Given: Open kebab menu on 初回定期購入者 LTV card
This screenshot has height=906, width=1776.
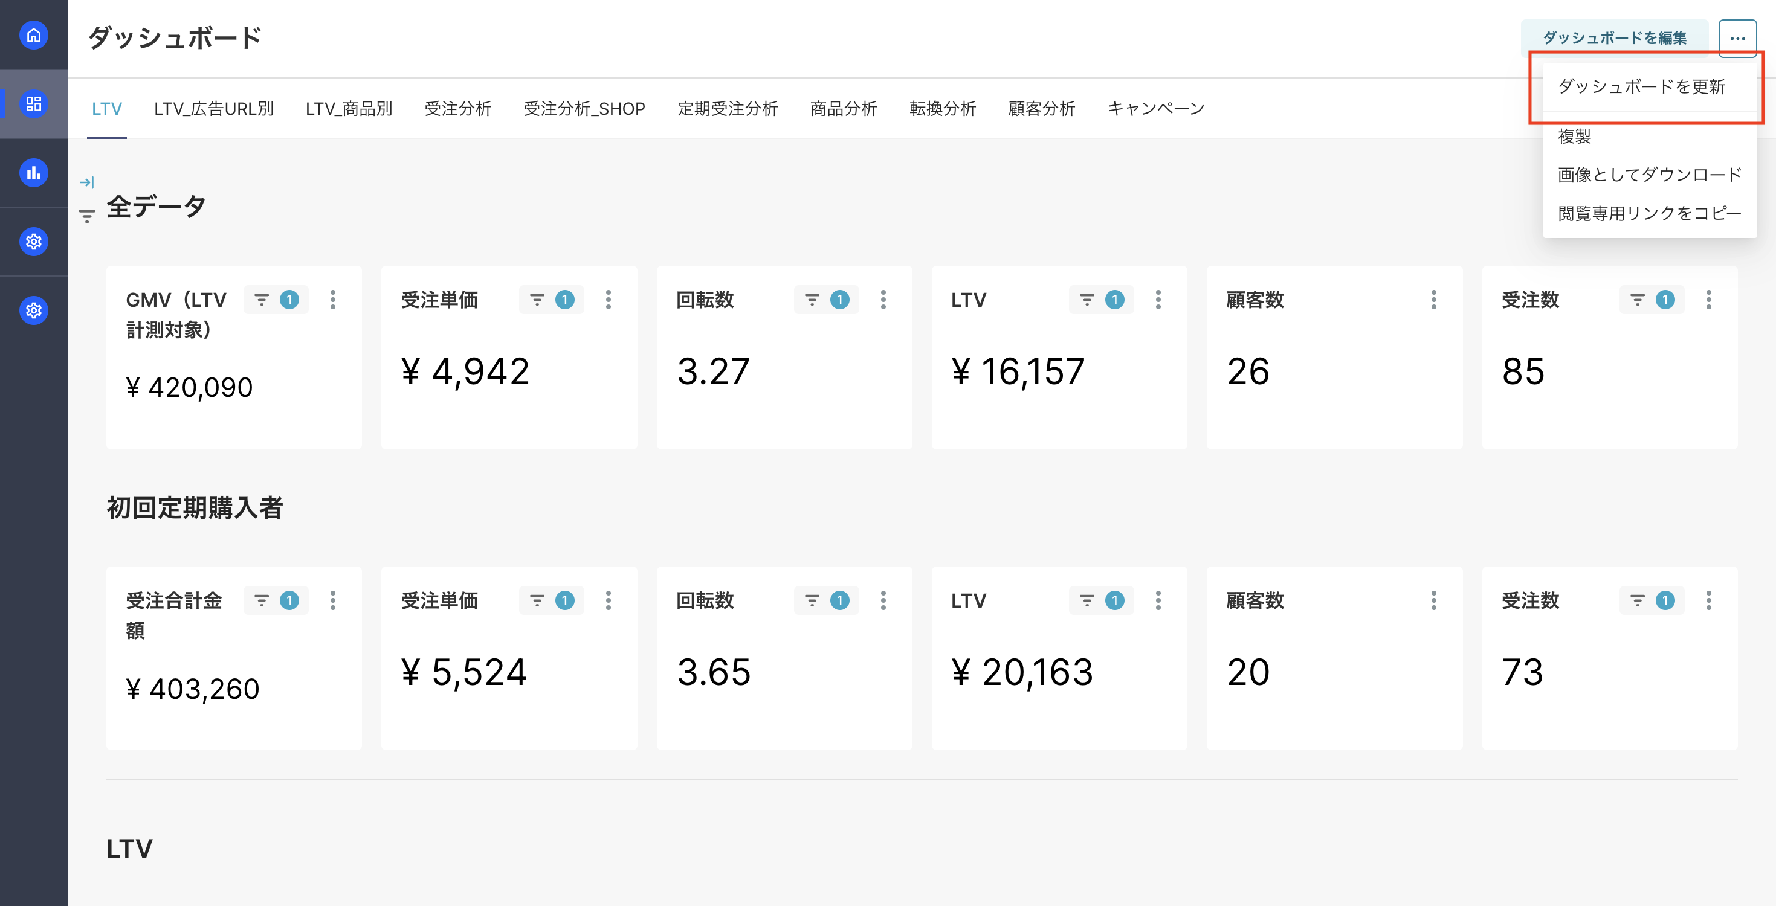Looking at the screenshot, I should point(1158,601).
